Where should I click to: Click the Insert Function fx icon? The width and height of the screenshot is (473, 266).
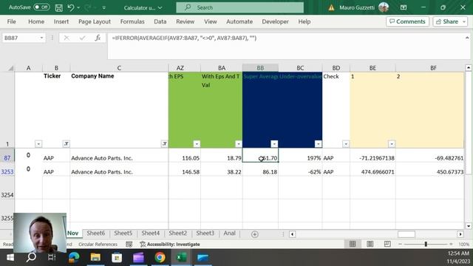tap(98, 38)
